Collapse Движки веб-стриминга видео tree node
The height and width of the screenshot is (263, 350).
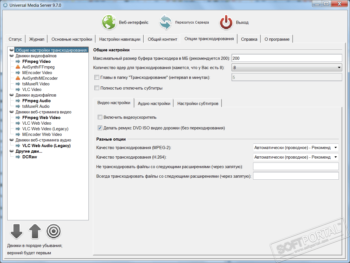click(11, 112)
